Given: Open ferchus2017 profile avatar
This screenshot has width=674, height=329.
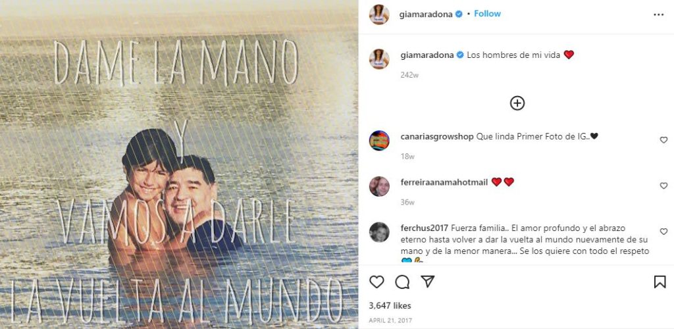Looking at the screenshot, I should coord(379,232).
